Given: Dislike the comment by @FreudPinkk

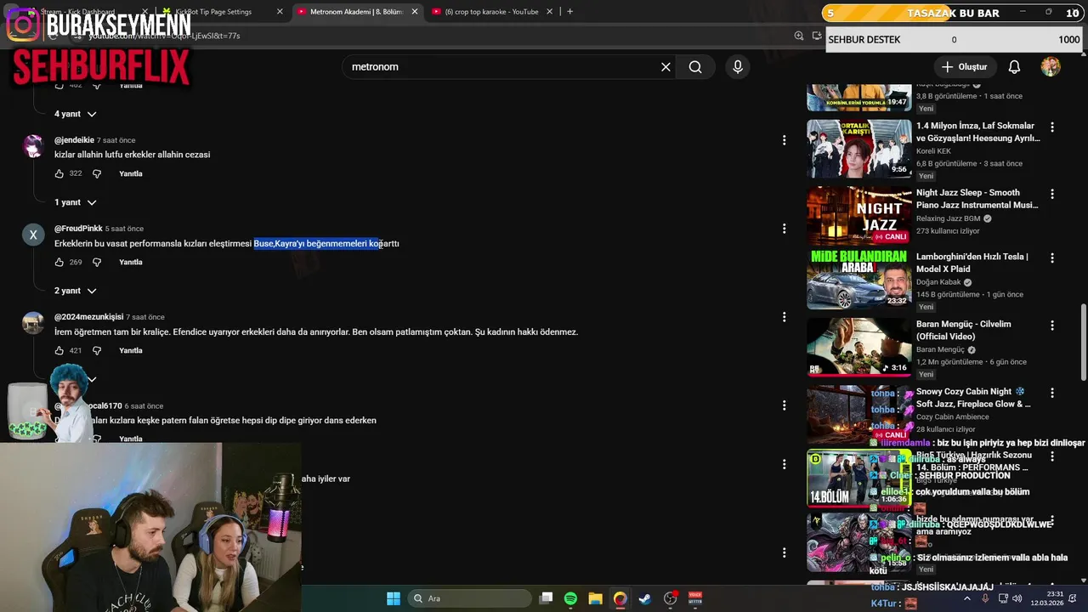Looking at the screenshot, I should (97, 262).
